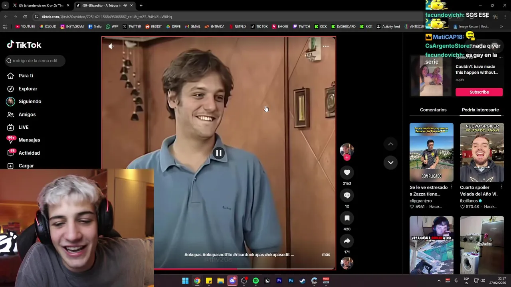
Task: Open Explorar in the sidebar
Action: point(28,88)
